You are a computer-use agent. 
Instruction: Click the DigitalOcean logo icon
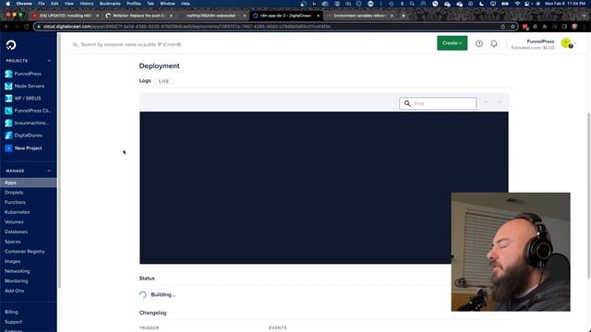click(x=11, y=45)
